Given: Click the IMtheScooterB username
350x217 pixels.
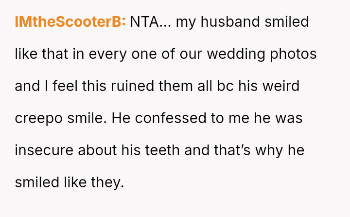Looking at the screenshot, I should click(x=70, y=22).
